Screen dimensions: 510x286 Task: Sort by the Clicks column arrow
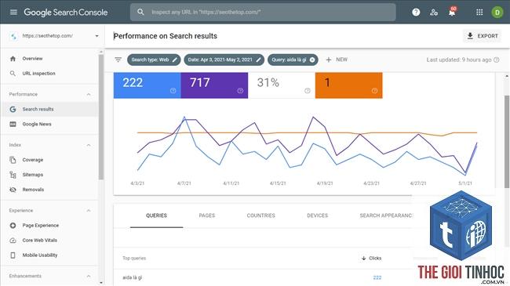pos(363,258)
